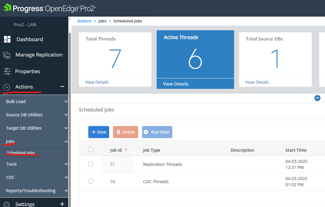Open Dashboard in the sidebar
The image size is (325, 207).
click(x=30, y=39)
